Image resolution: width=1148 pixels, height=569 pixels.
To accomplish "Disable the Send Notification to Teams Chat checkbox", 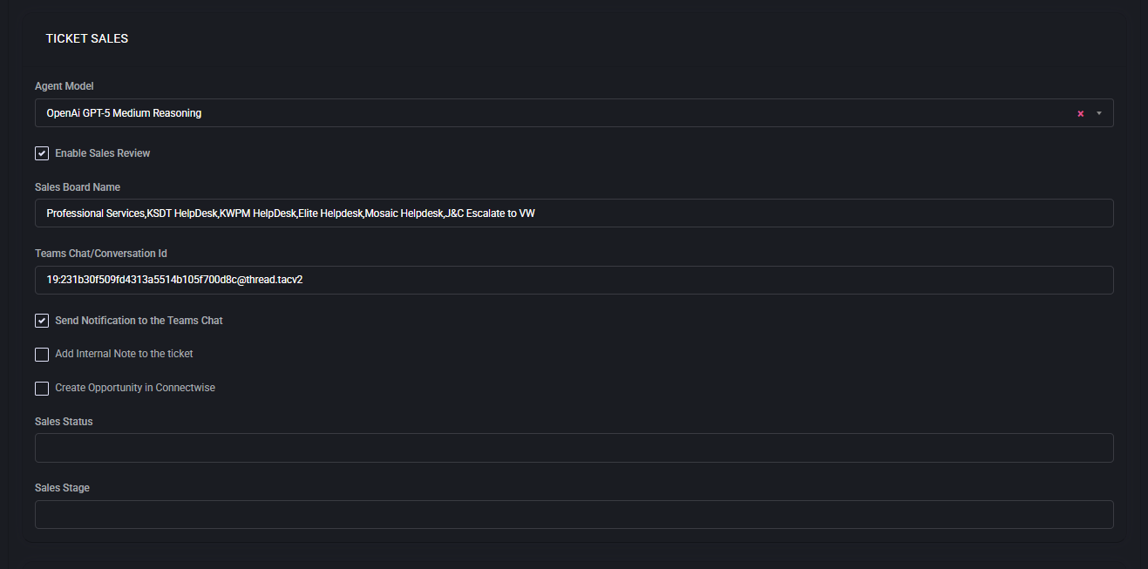I will click(x=42, y=321).
